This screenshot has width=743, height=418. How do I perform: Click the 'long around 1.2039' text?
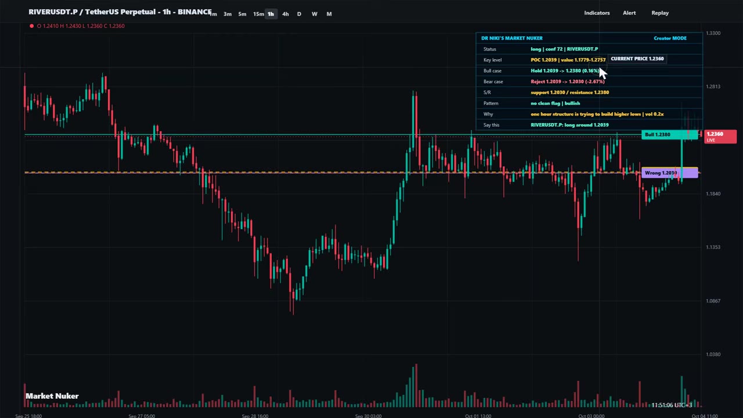pyautogui.click(x=569, y=125)
